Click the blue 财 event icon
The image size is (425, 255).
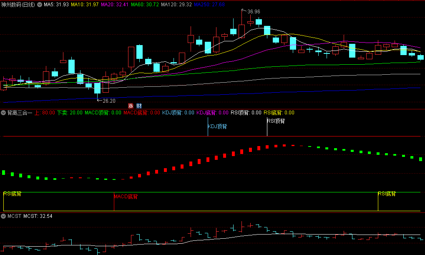point(139,106)
